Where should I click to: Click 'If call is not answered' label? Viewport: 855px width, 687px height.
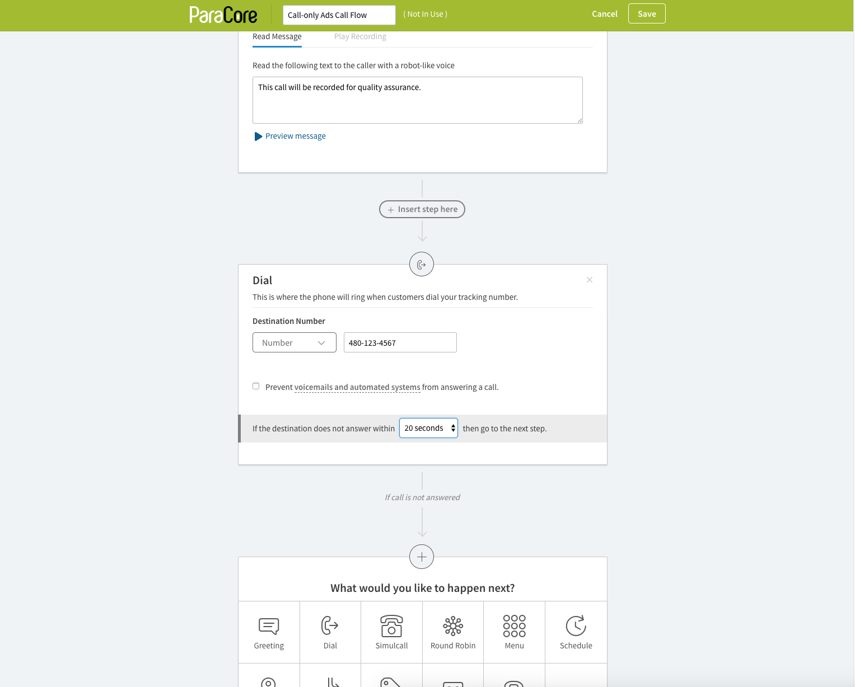(x=422, y=497)
